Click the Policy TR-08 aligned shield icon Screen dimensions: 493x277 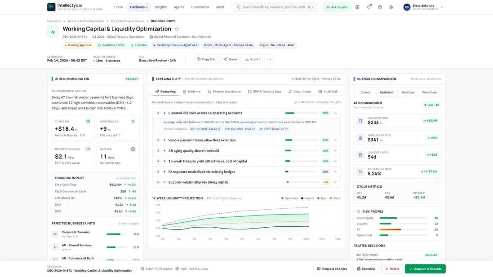tap(142, 269)
